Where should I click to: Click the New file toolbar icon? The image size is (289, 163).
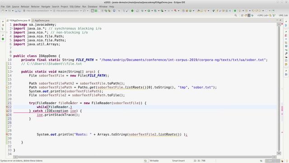[3, 11]
